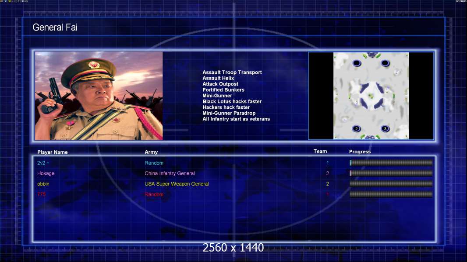Image resolution: width=467 pixels, height=262 pixels.
Task: Click Random army for player 2v2 +
Action: pos(154,163)
